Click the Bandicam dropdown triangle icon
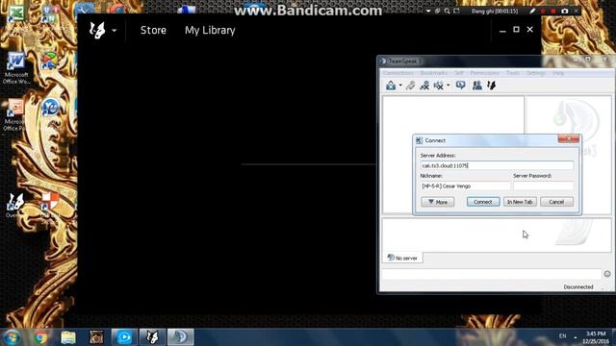 click(428, 12)
